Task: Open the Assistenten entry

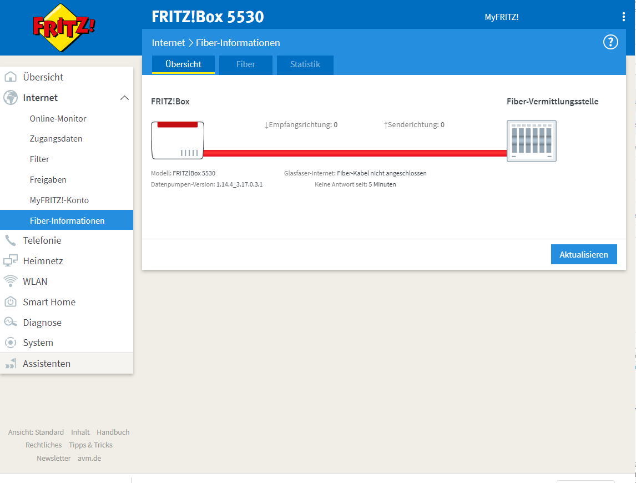Action: tap(47, 364)
